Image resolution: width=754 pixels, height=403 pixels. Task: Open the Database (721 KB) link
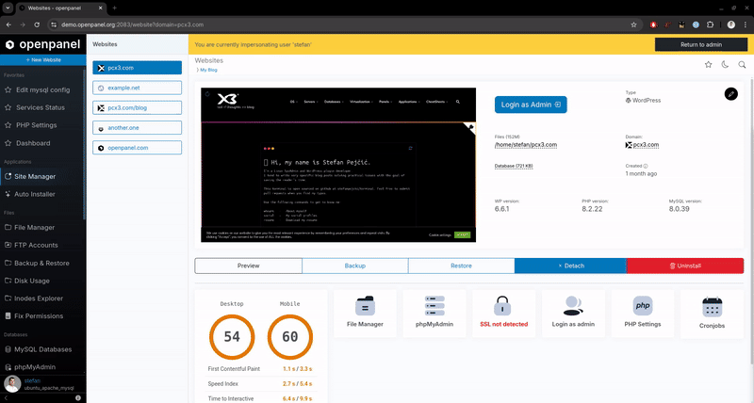click(514, 167)
